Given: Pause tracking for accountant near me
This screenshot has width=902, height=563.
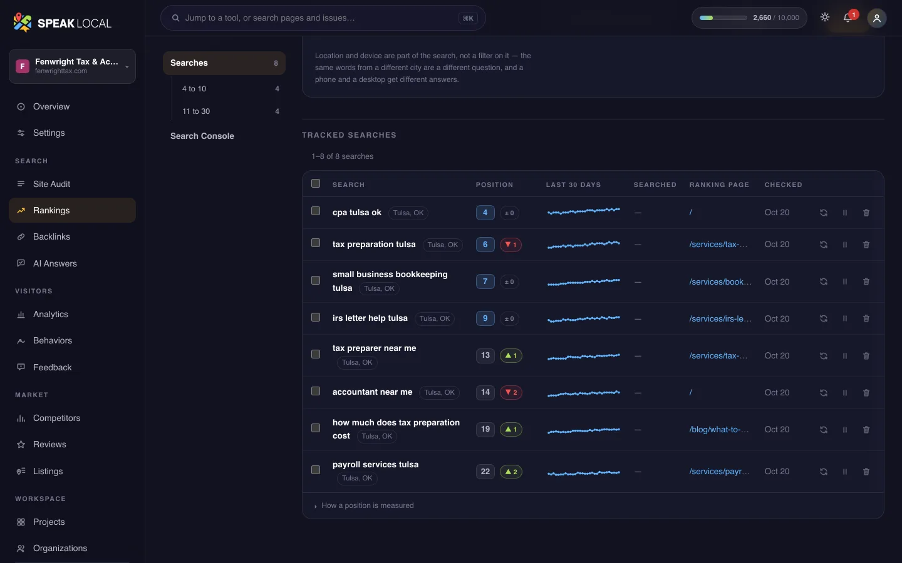Looking at the screenshot, I should (845, 393).
